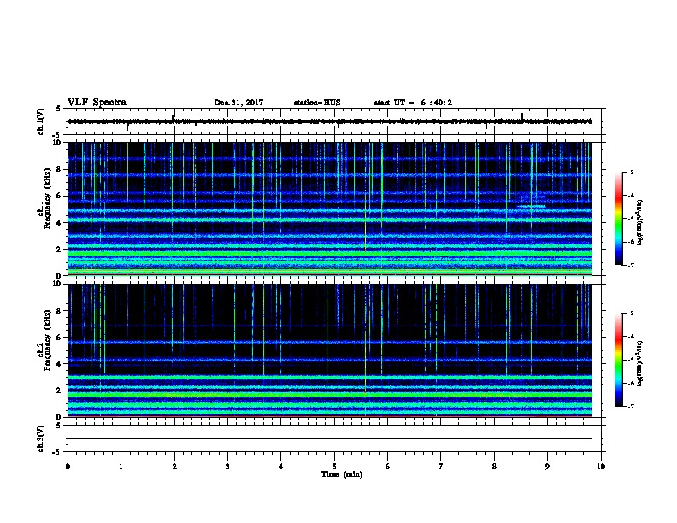Screen dimensions: 677x523
Task: Click the "Time (min)" x-axis label
Action: (x=342, y=474)
